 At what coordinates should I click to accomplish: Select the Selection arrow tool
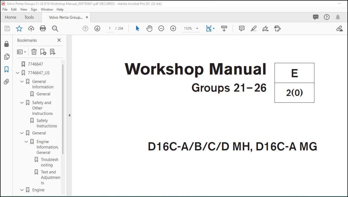[x=137, y=28]
